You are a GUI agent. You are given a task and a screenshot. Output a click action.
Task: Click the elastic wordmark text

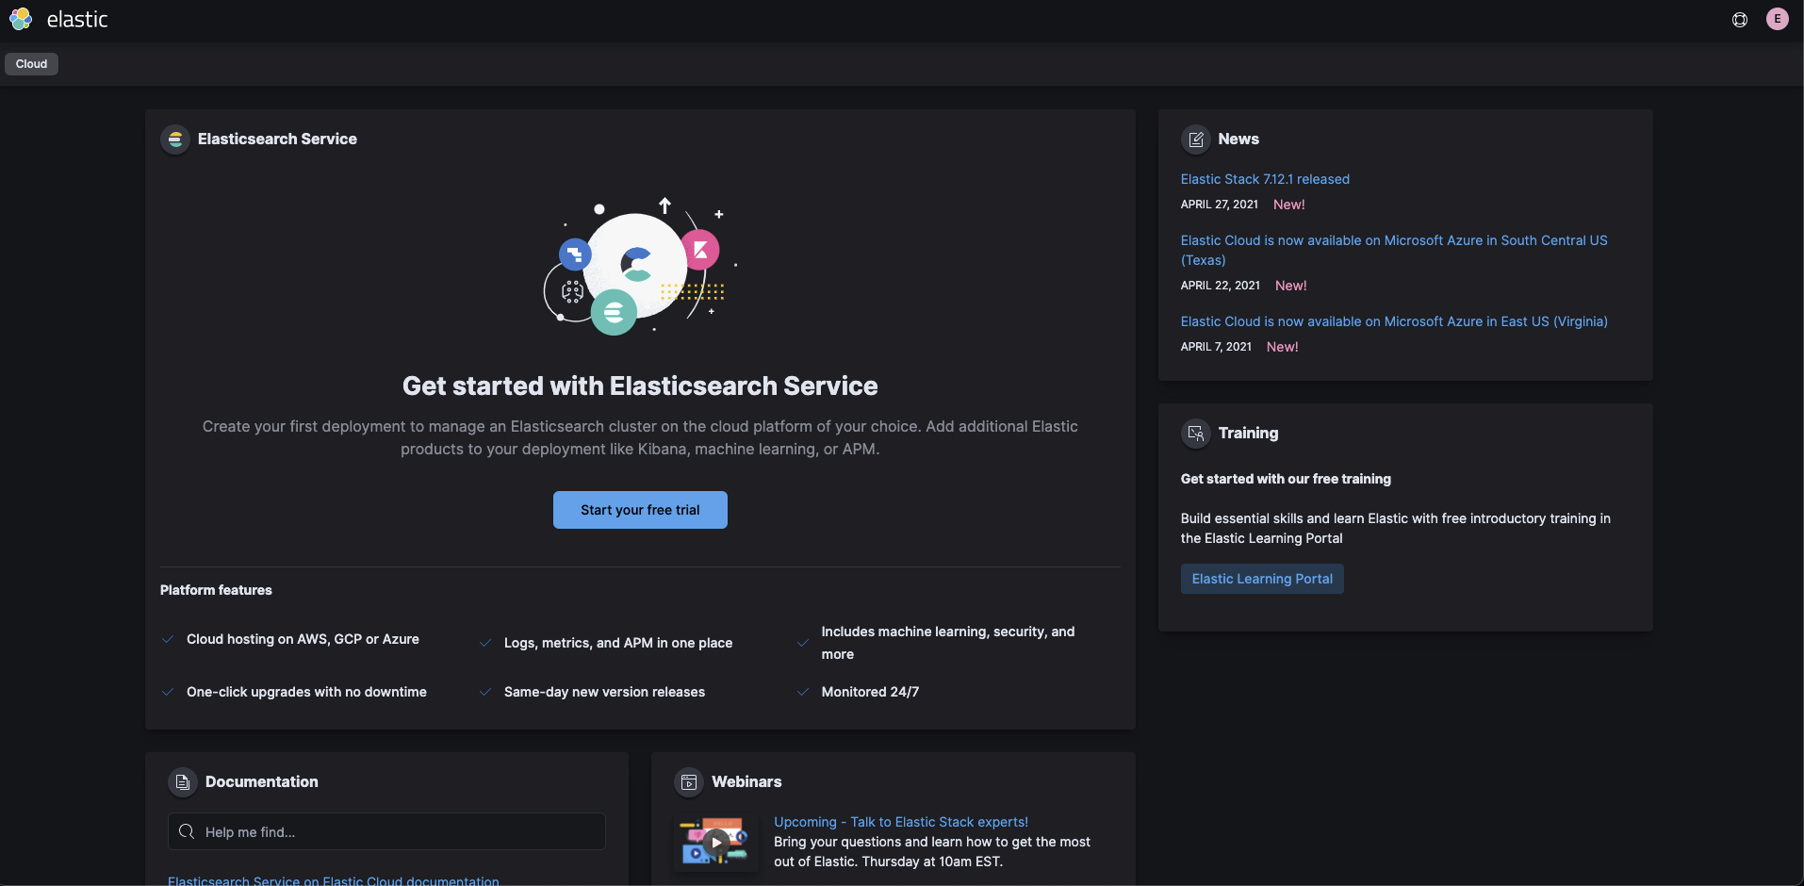pyautogui.click(x=77, y=20)
